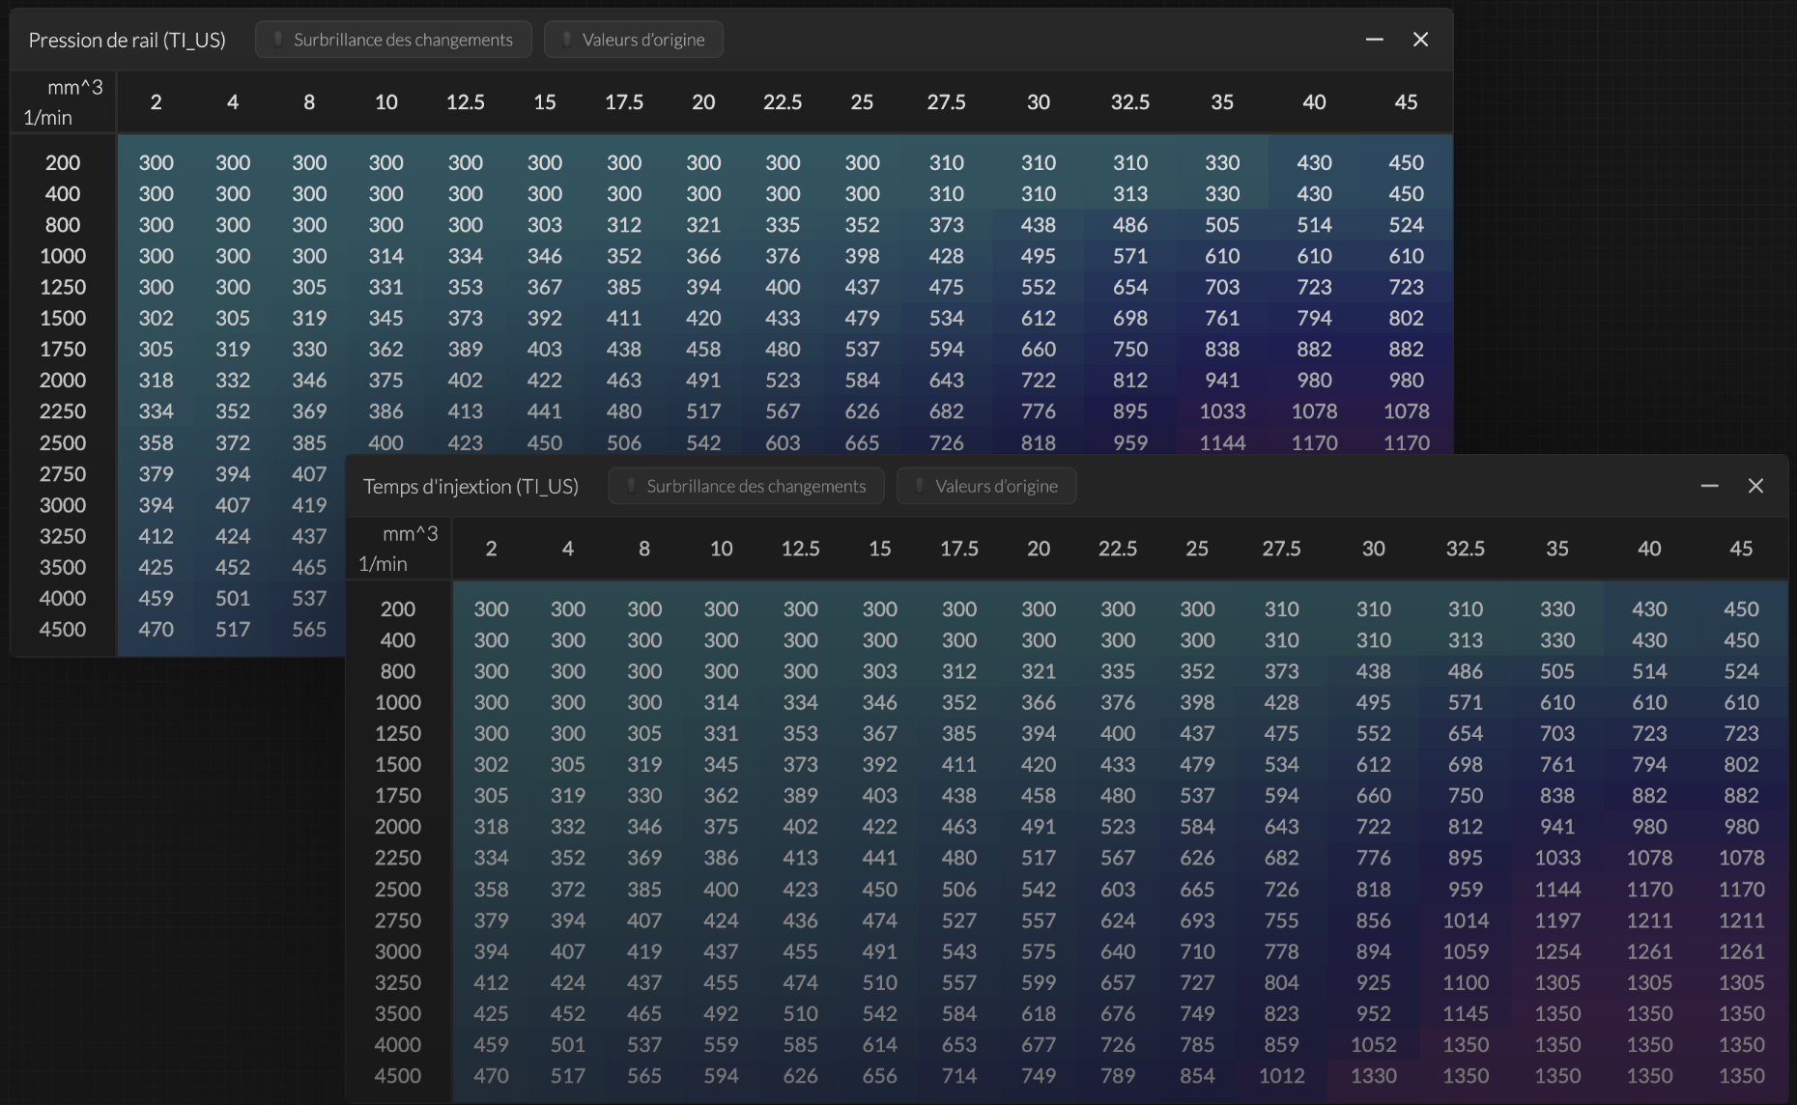Select cell 1330 in Temps d'injextion table

click(1373, 1075)
